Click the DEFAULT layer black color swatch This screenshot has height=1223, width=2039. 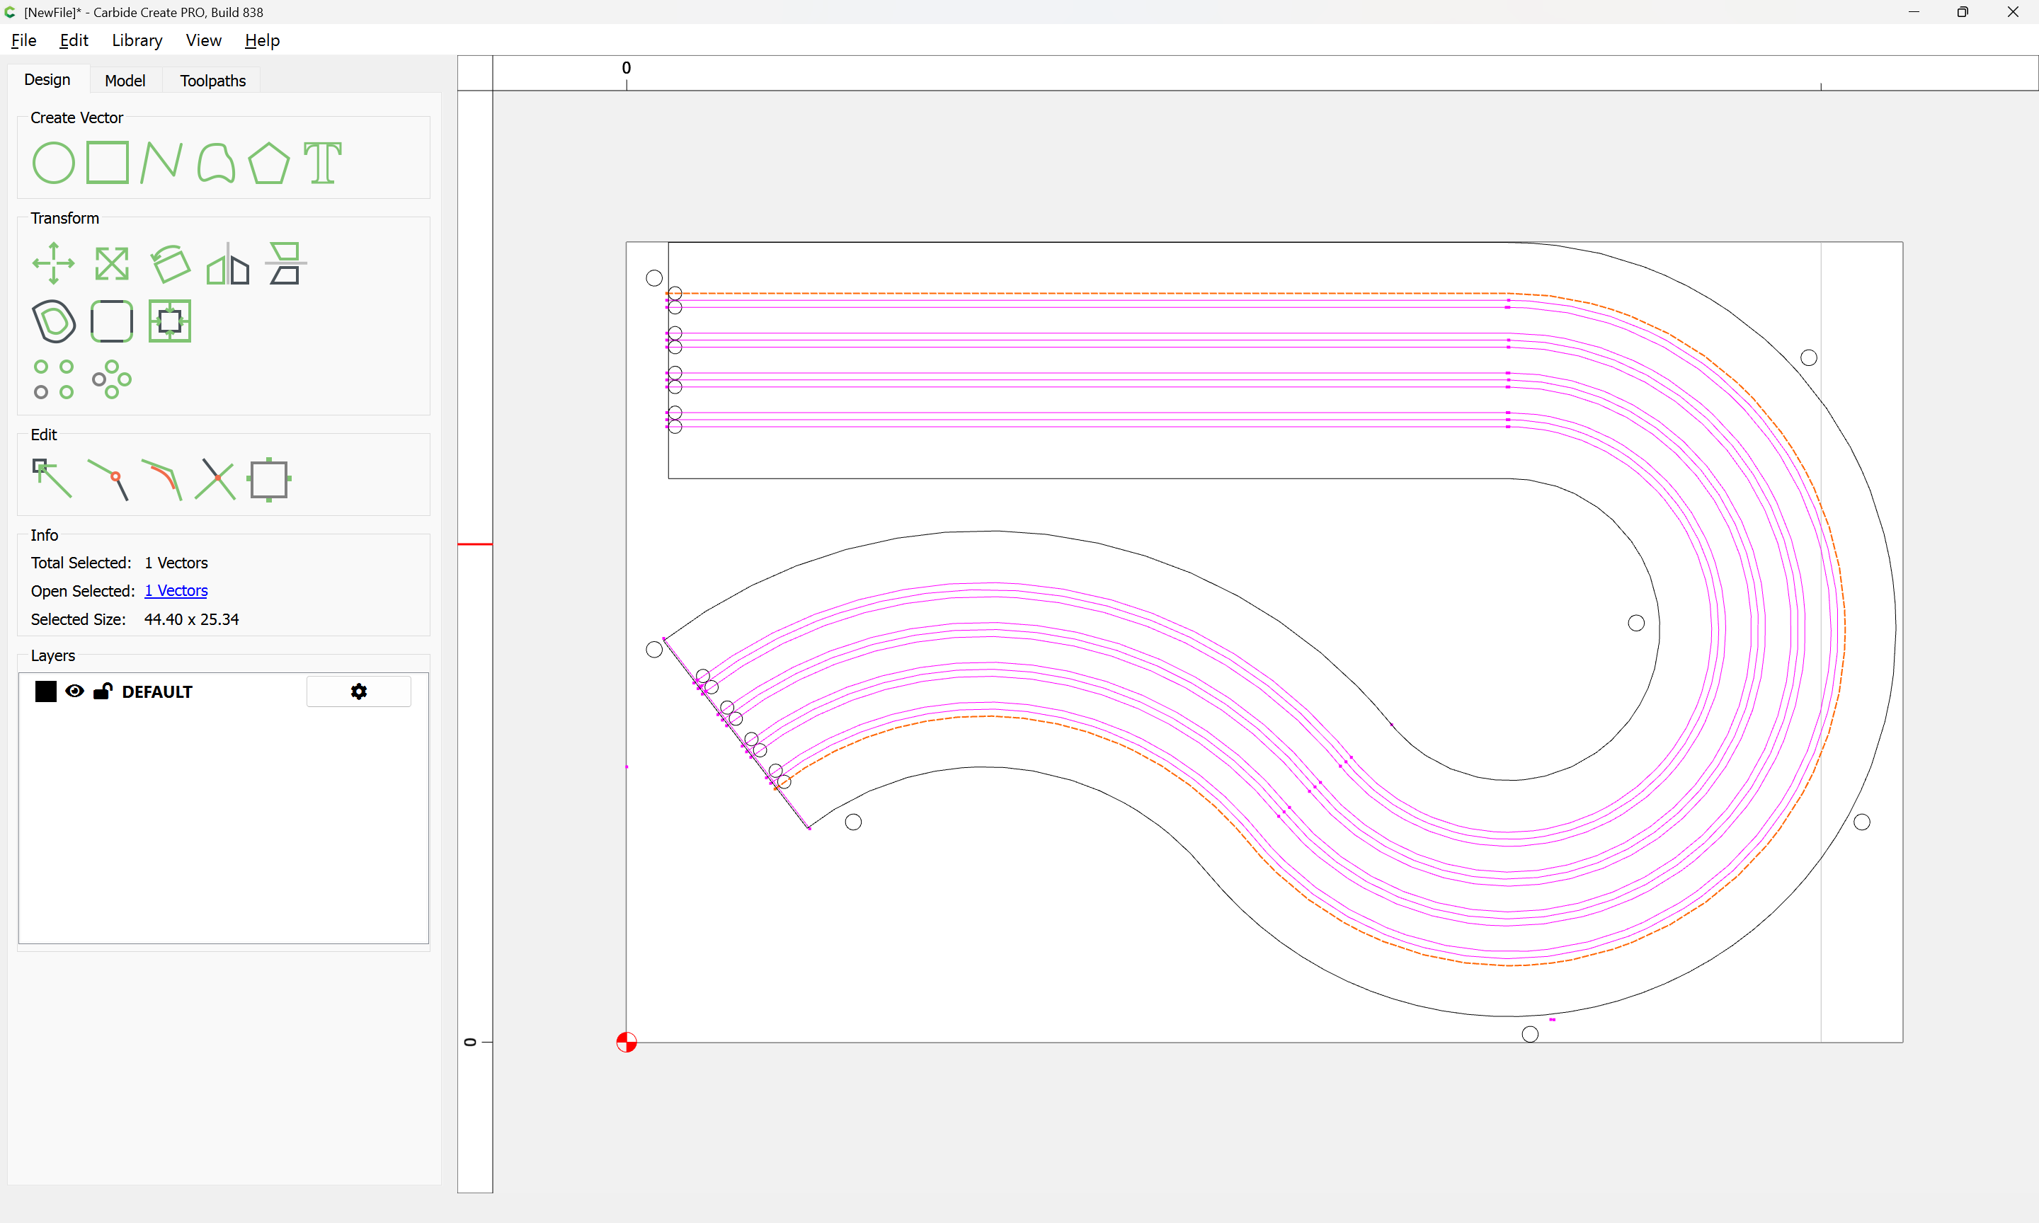pos(46,691)
